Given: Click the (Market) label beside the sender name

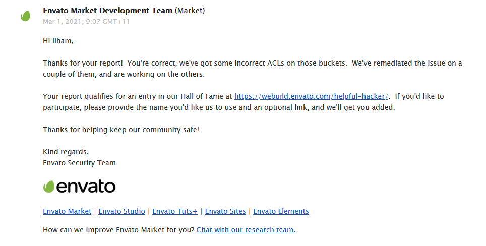Looking at the screenshot, I should [190, 11].
